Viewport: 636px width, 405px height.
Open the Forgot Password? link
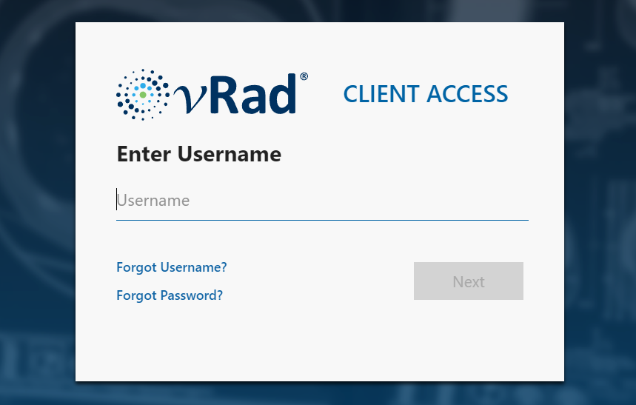click(170, 295)
